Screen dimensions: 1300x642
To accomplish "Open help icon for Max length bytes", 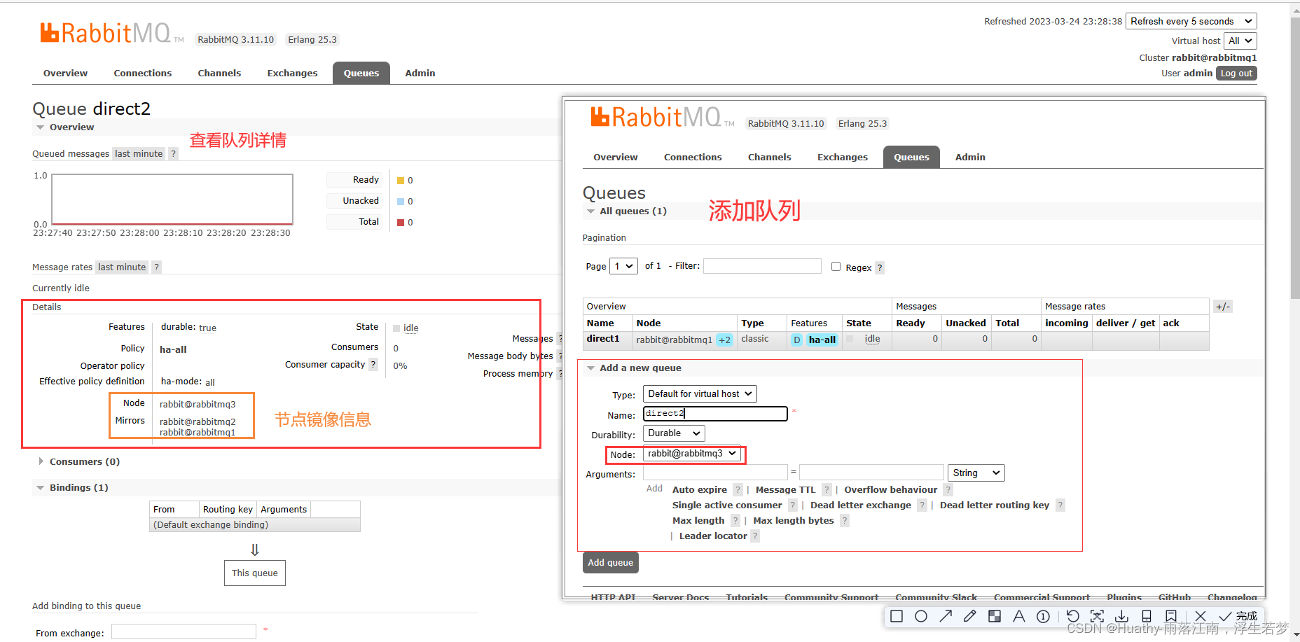I will (x=845, y=521).
